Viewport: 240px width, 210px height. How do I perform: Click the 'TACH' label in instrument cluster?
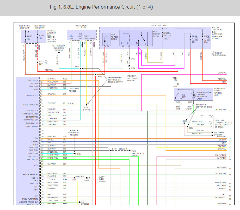[x=92, y=38]
